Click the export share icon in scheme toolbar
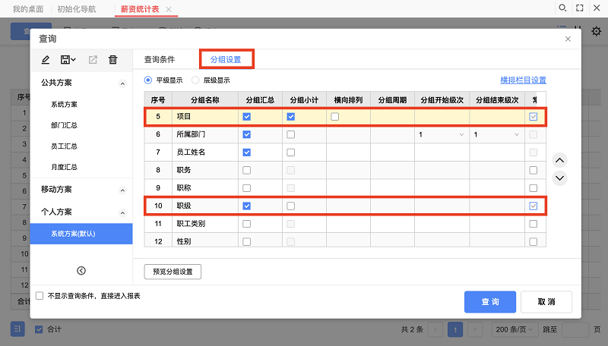608x346 pixels. tap(93, 60)
